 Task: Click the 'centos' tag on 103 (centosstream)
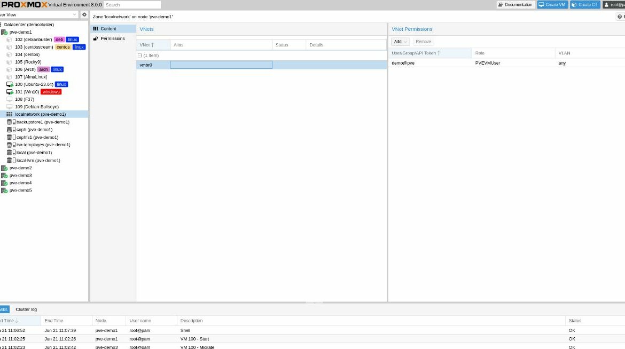63,47
